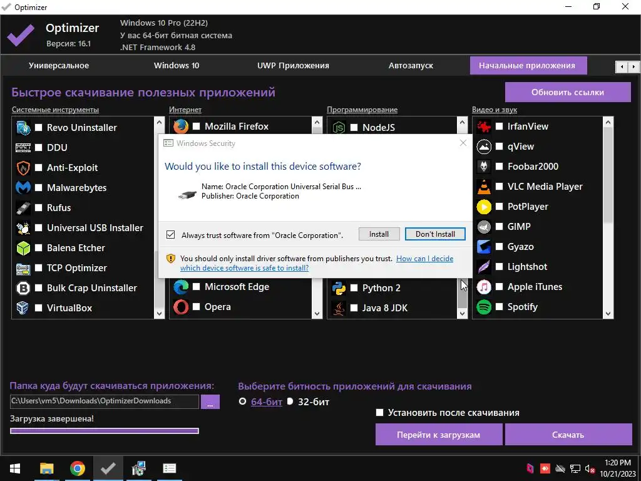Check the Spotify checkbox

(x=500, y=307)
